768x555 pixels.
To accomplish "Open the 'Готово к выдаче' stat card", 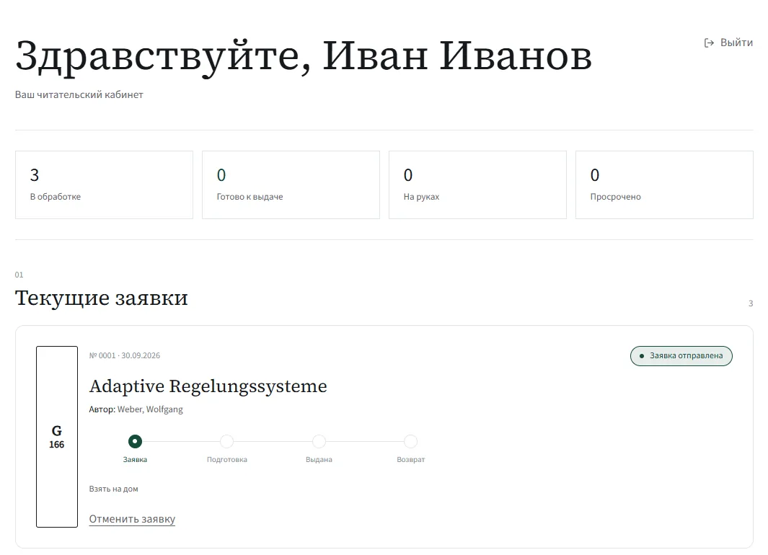I will click(291, 185).
